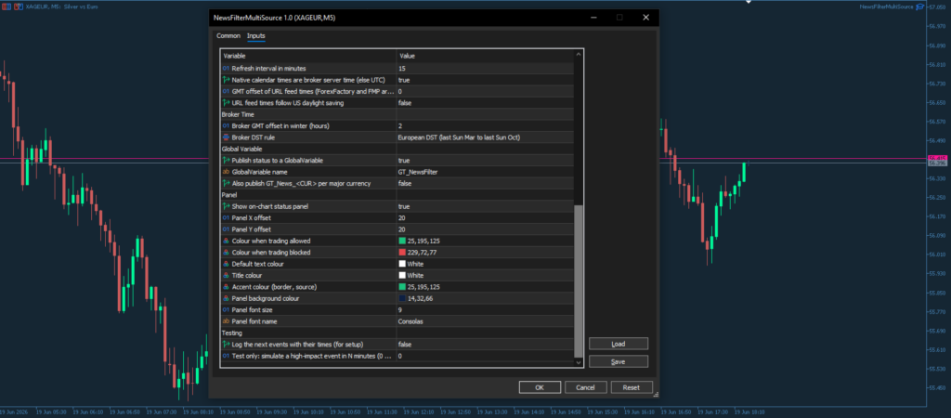Click the green swatch for Colour when trading allowed

402,241
